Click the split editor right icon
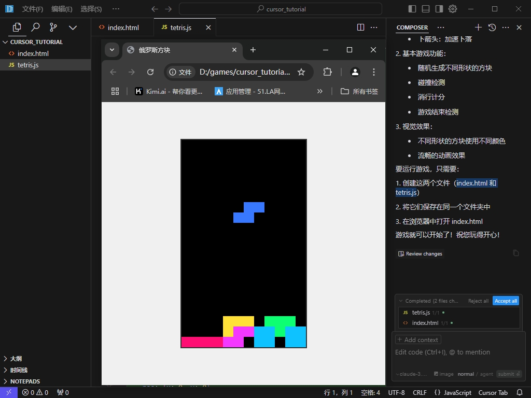 361,27
